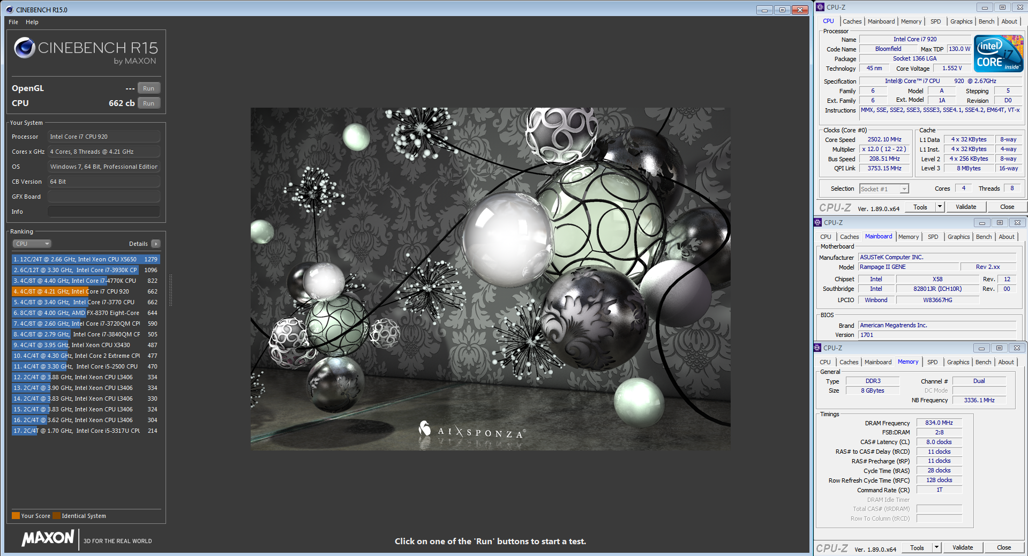
Task: Minimize the Cinebench window
Action: [x=764, y=10]
